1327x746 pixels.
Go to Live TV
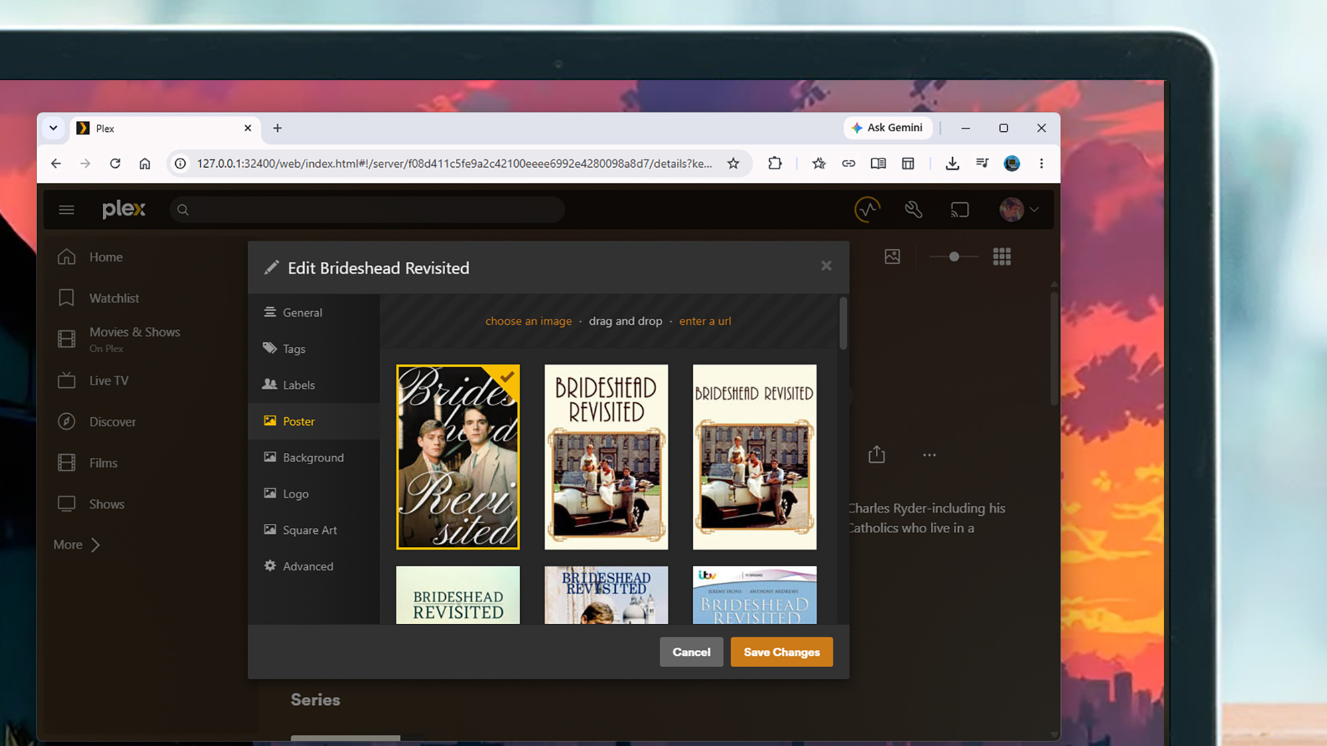coord(109,381)
